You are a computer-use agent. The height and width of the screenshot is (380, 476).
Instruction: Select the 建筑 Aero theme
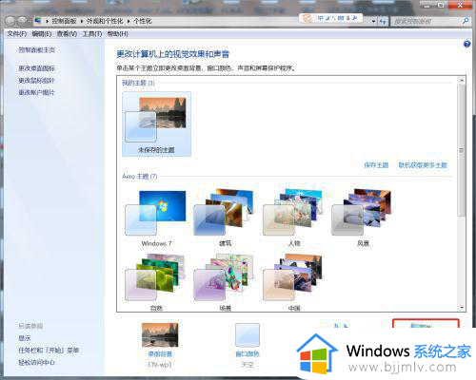(x=225, y=217)
